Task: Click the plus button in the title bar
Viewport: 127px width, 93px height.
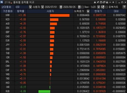Action: coord(113,2)
